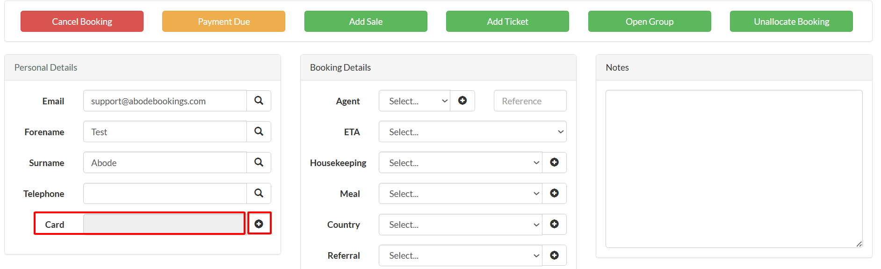
Task: Click Unallocate Booking
Action: pyautogui.click(x=791, y=22)
